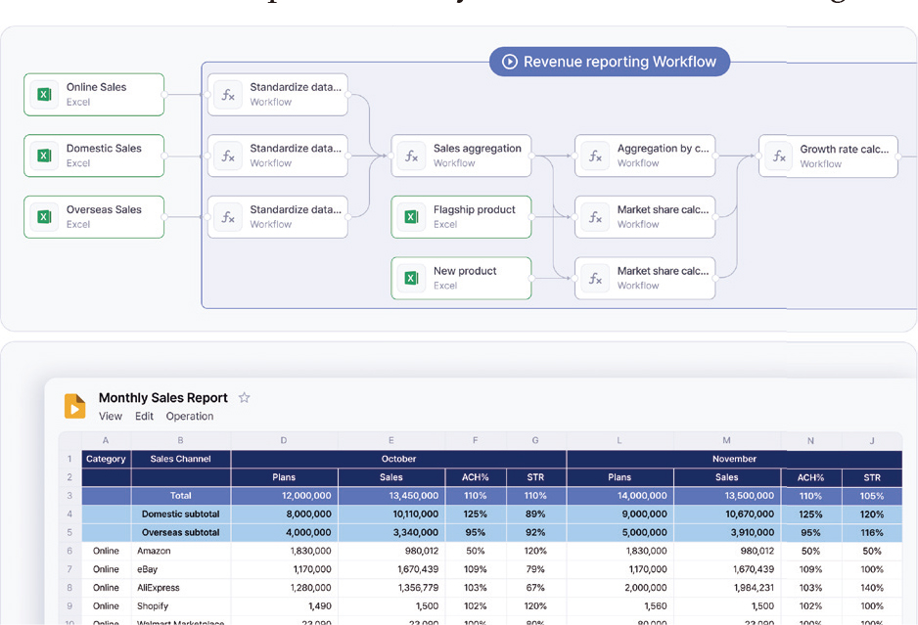Select row 3 header in spreadsheet
This screenshot has width=918, height=625.
click(x=69, y=496)
